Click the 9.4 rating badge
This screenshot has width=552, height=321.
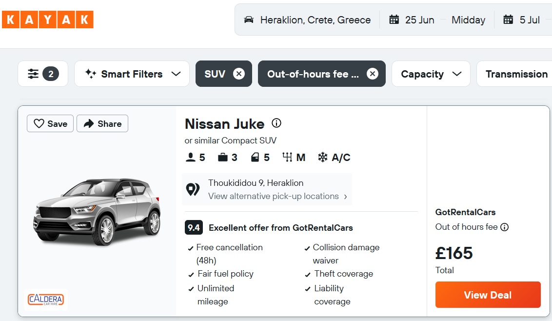coord(194,228)
